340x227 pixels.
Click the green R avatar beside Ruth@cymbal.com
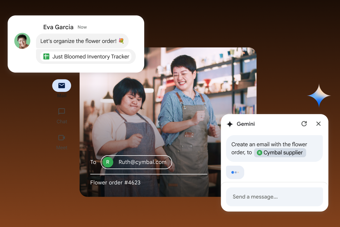pyautogui.click(x=107, y=162)
